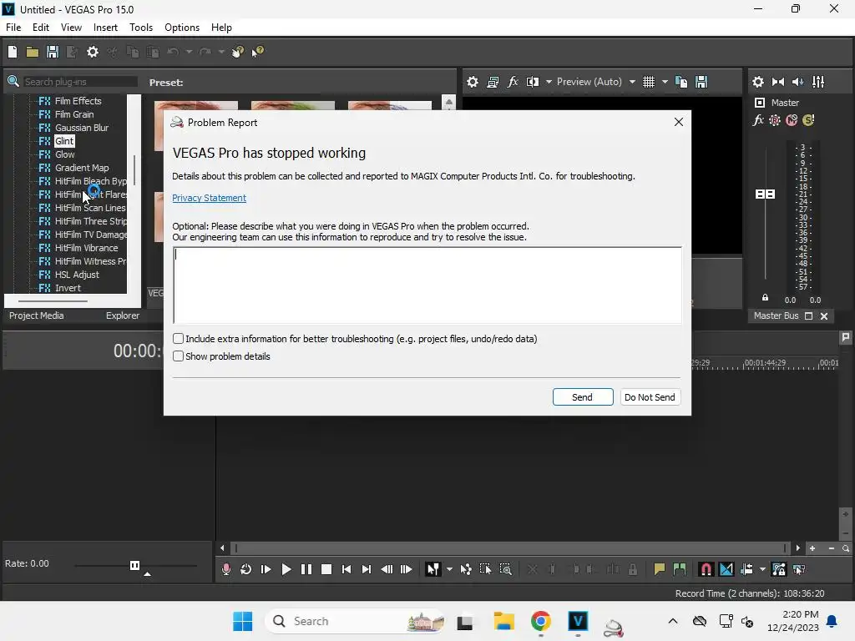Toggle Dim Output speaker icon
This screenshot has height=641, width=855.
[x=797, y=82]
